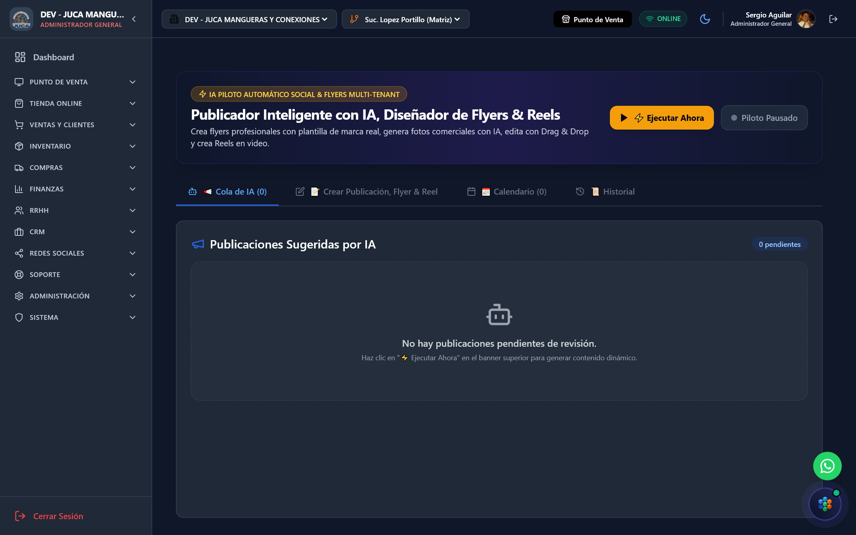Viewport: 856px width, 535px height.
Task: Click the Ejecutar Ahora button
Action: [x=662, y=118]
